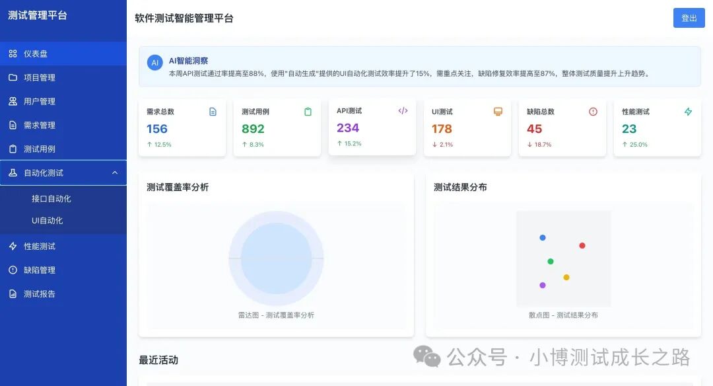The width and height of the screenshot is (713, 386).
Task: Click the 登出 logout button
Action: (x=689, y=18)
